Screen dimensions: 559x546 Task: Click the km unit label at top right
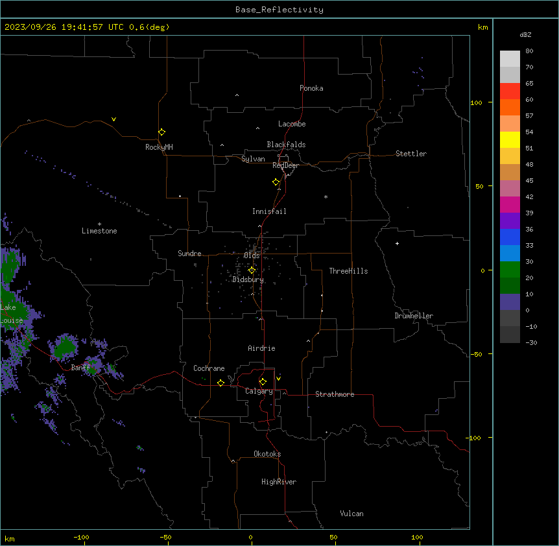point(483,27)
